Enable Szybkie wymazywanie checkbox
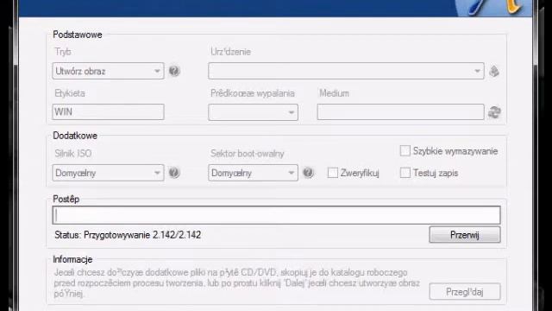Viewport: 552px width, 311px height. pos(405,151)
